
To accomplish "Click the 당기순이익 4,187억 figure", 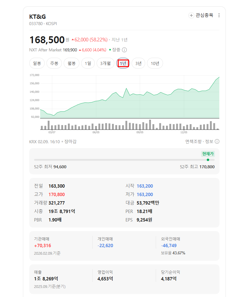I will pos(169,279).
